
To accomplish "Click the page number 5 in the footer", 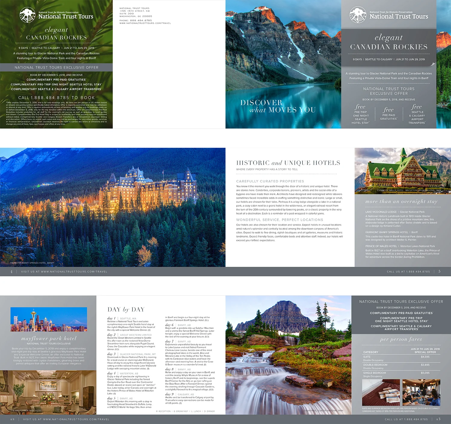I will pos(439,271).
